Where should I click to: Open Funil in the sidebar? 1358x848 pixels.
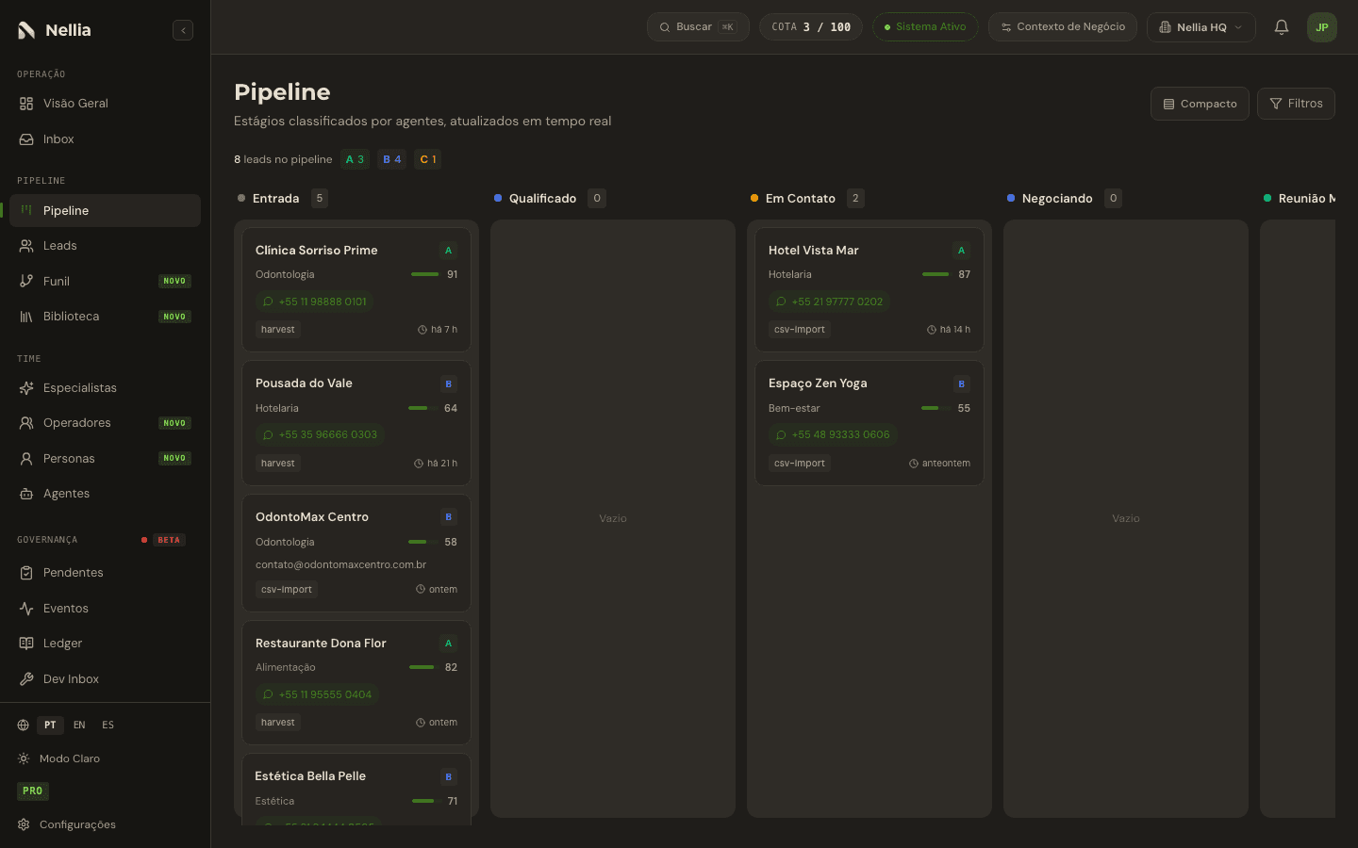click(x=105, y=282)
